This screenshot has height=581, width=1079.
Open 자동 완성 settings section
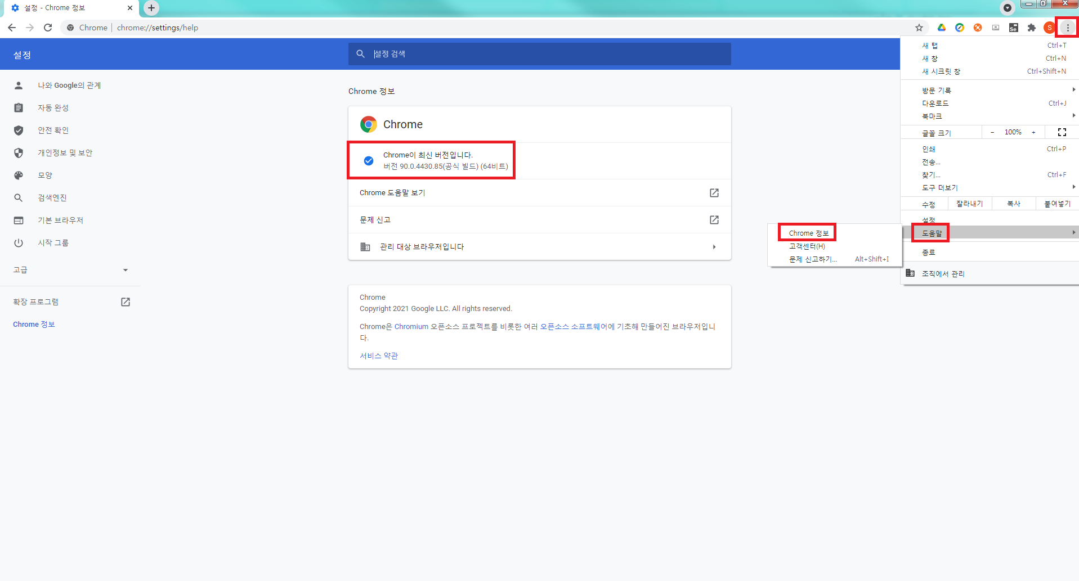[x=70, y=108]
